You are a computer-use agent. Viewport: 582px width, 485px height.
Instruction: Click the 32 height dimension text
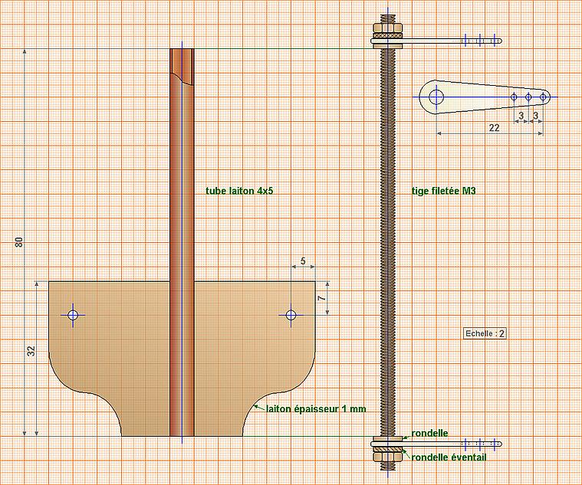pos(31,352)
